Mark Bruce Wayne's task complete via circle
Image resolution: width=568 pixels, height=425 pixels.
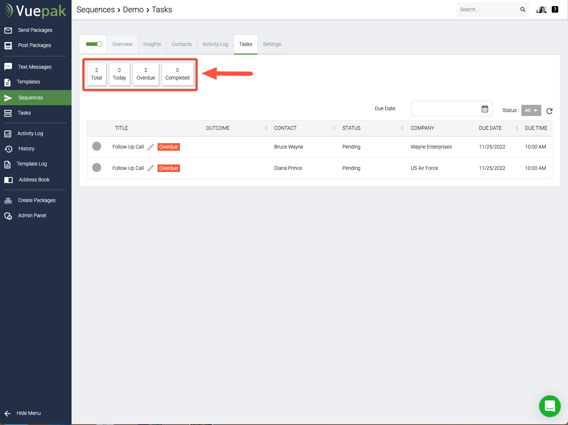[x=96, y=146]
